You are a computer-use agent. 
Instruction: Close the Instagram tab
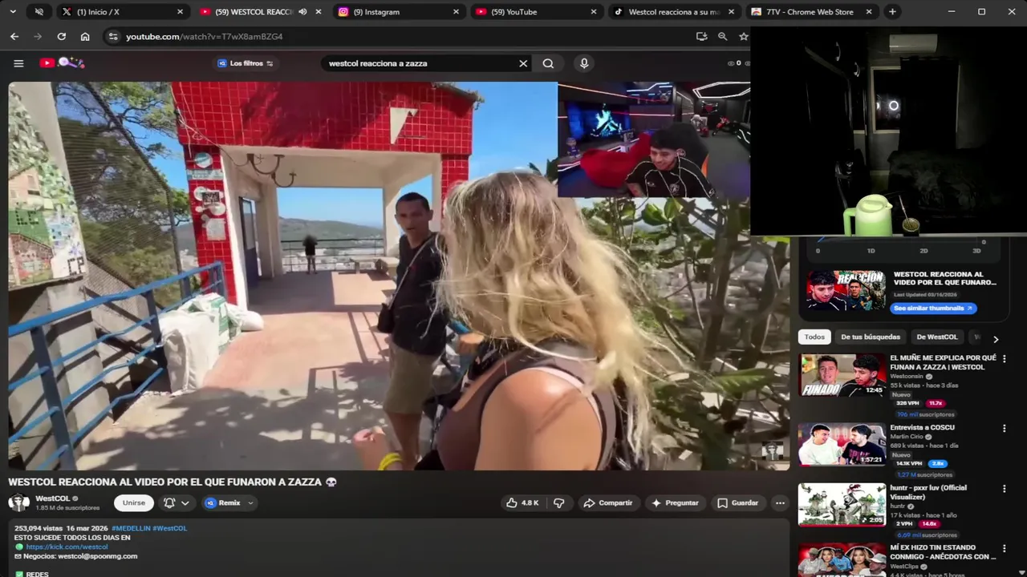456,12
